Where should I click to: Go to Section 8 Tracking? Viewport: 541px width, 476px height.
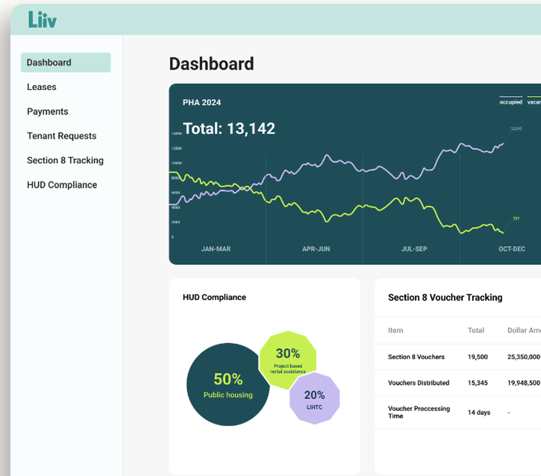(x=65, y=160)
